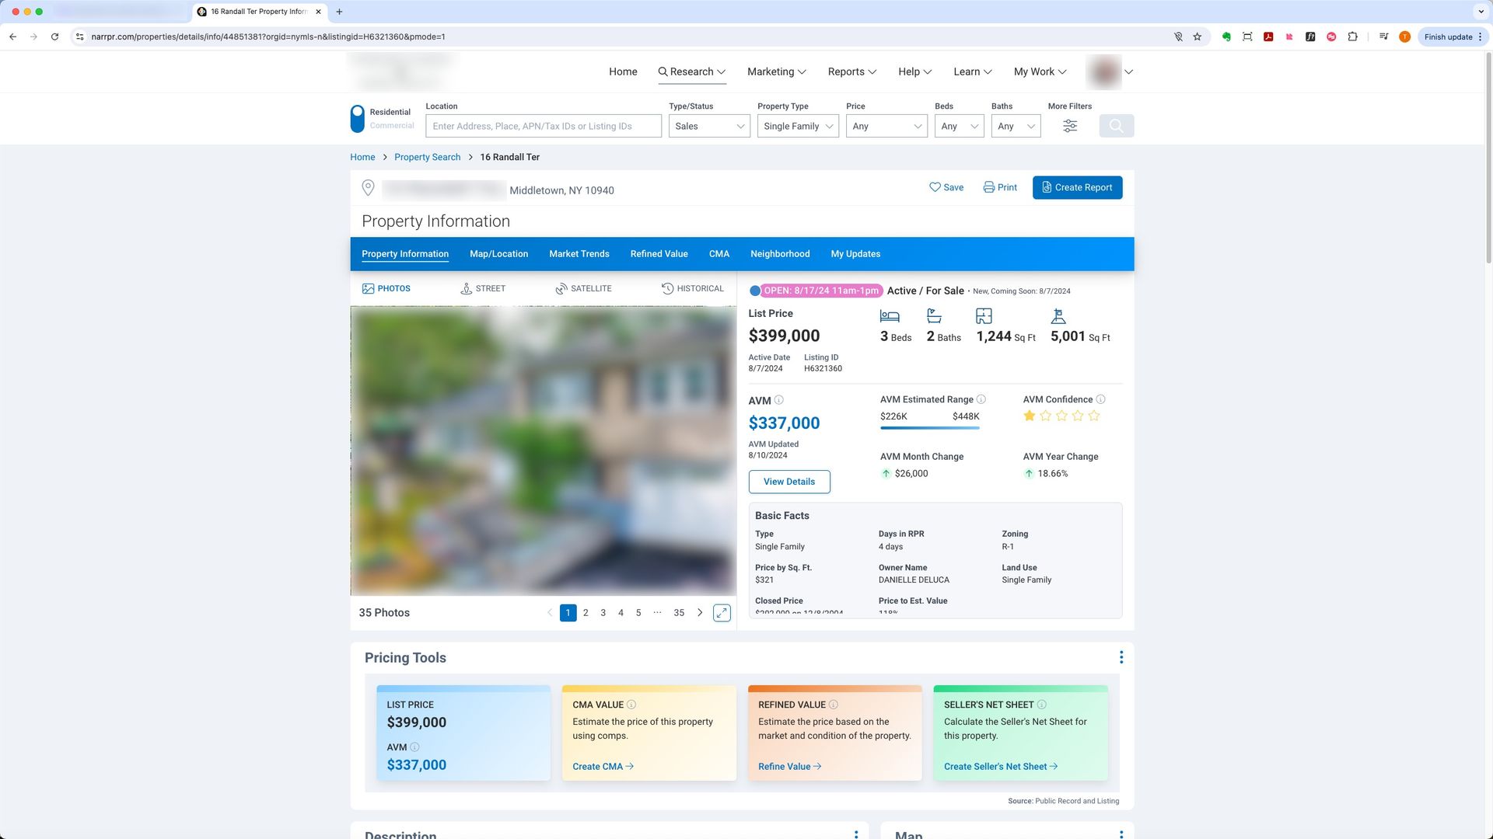Open the Type/Status Sales dropdown
This screenshot has width=1493, height=839.
[708, 126]
